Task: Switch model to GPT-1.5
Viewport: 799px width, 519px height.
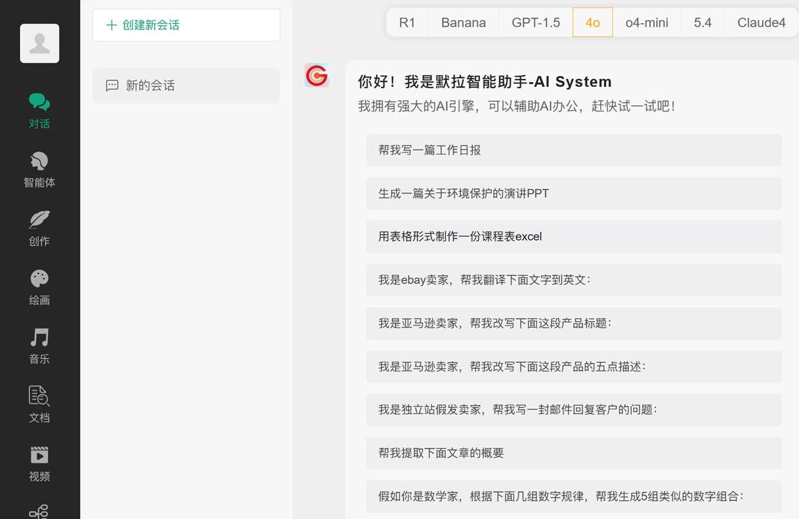Action: click(x=536, y=22)
